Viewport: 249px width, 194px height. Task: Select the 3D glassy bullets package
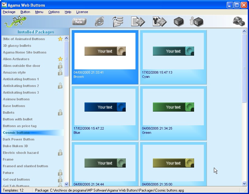point(33,46)
